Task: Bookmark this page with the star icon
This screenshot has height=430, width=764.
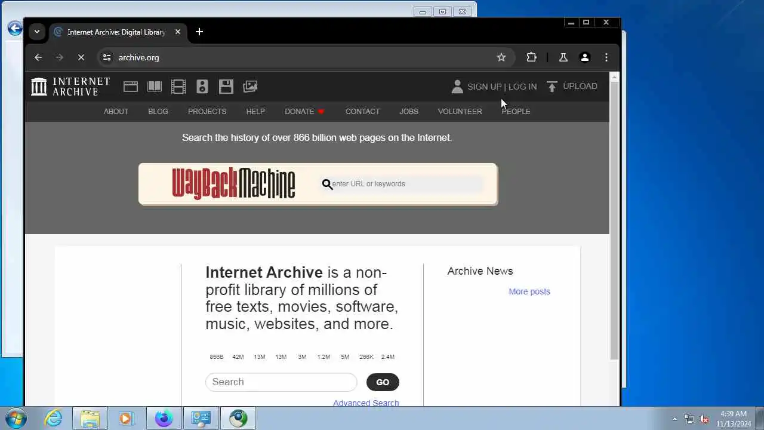Action: (501, 57)
